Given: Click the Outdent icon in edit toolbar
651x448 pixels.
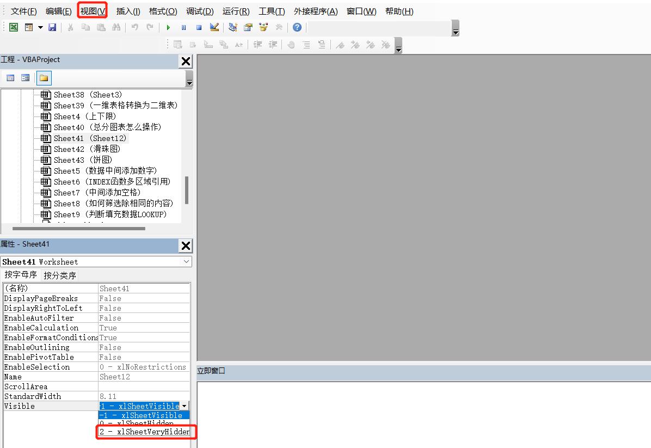Looking at the screenshot, I should tap(273, 45).
